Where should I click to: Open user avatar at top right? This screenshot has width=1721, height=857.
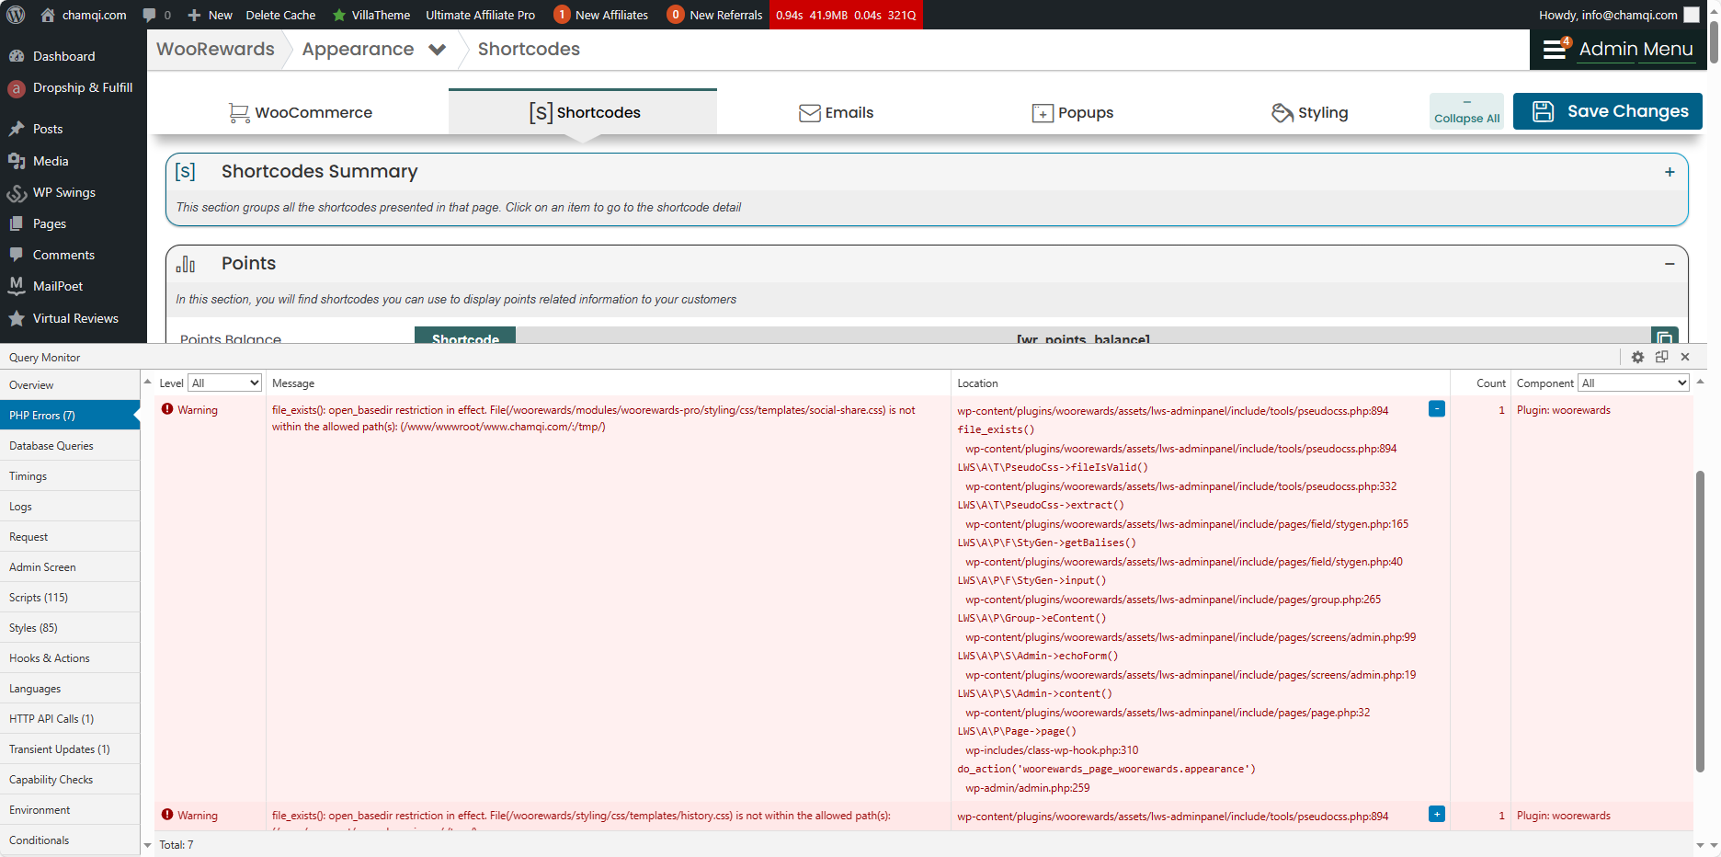point(1692,15)
